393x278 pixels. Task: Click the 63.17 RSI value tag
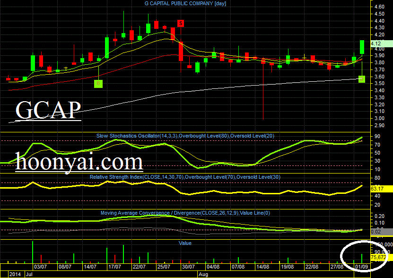pyautogui.click(x=381, y=189)
